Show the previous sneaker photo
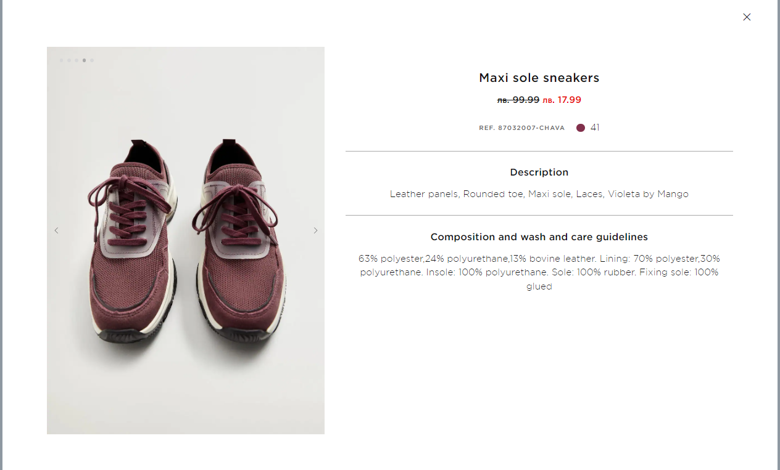This screenshot has width=780, height=470. tap(56, 230)
